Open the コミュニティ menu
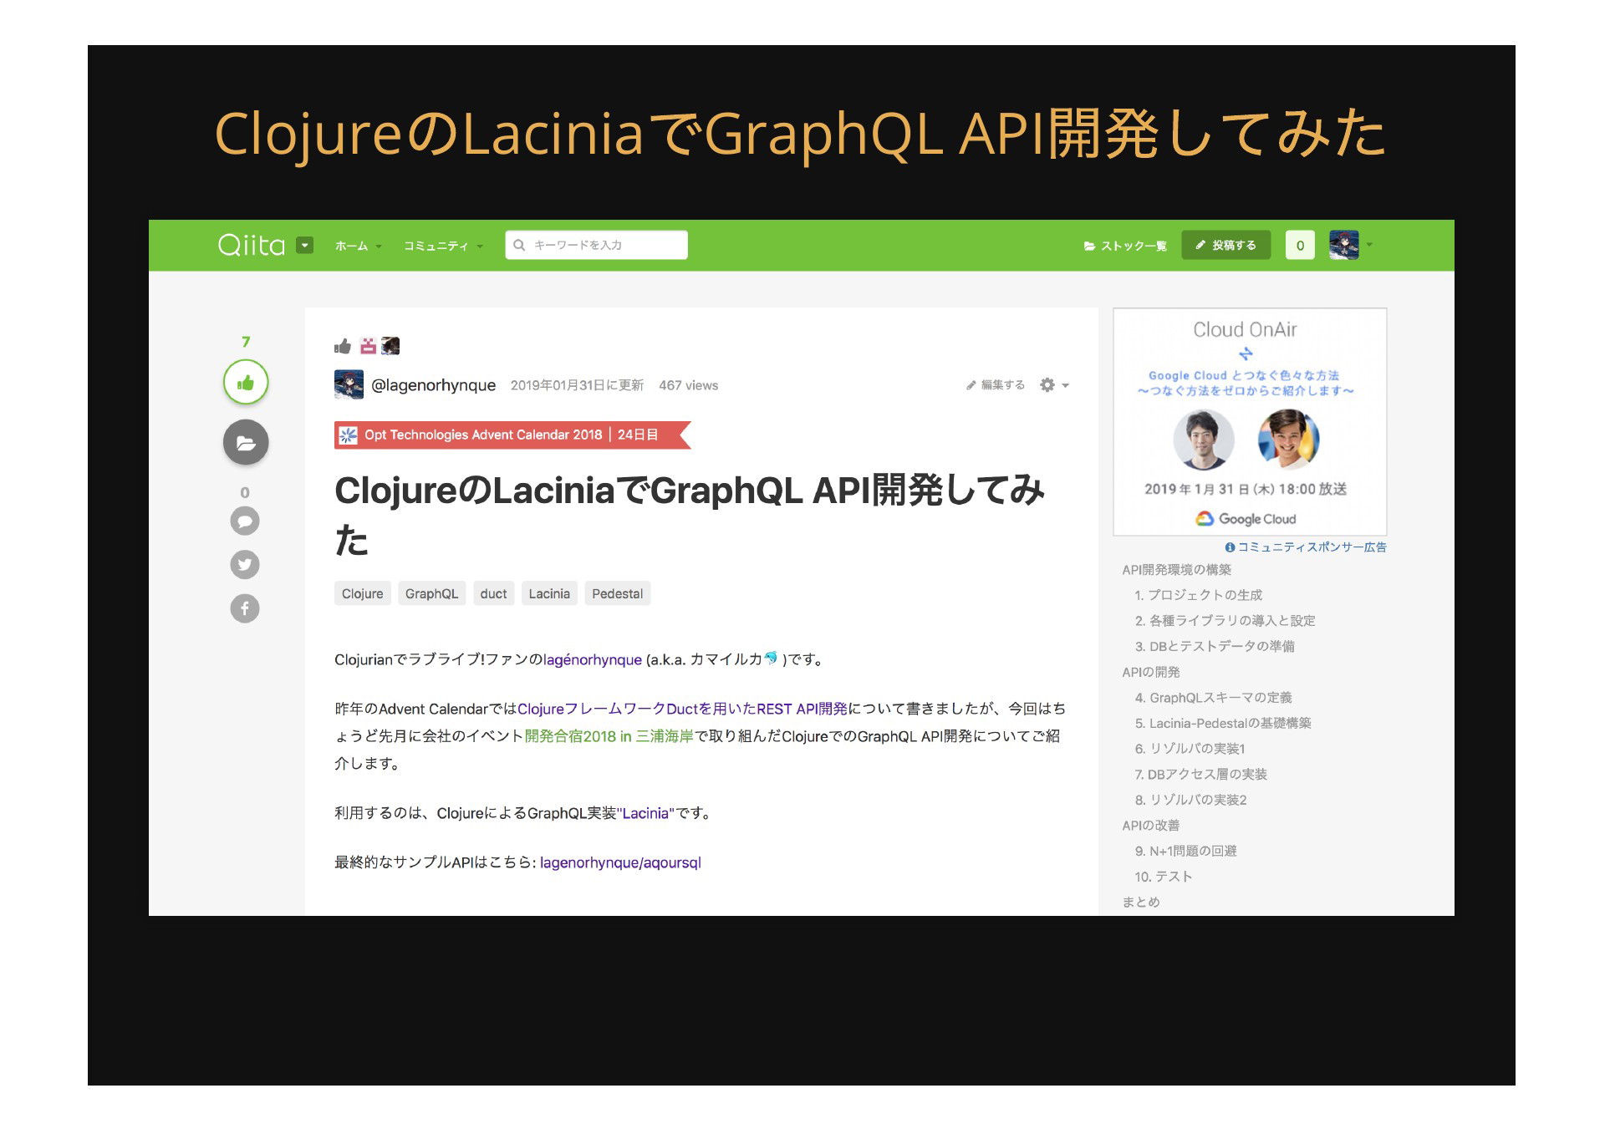This screenshot has width=1605, height=1134. point(443,246)
